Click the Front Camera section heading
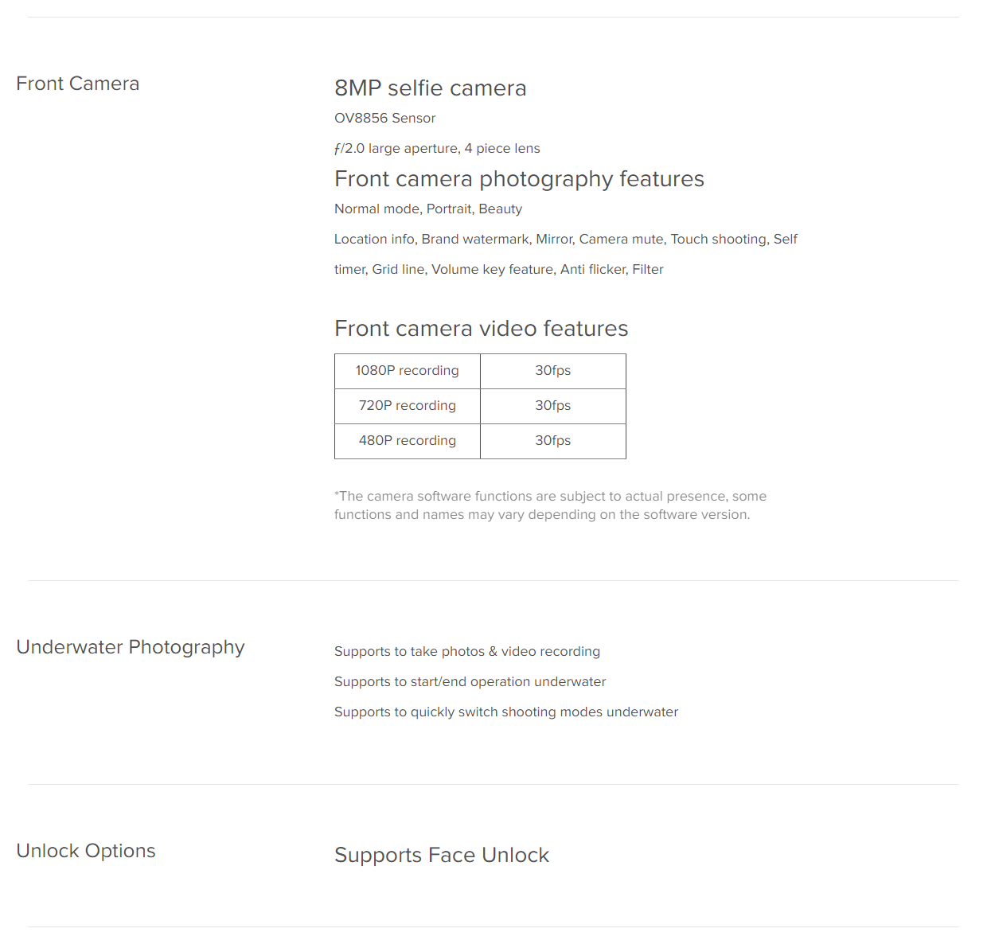The height and width of the screenshot is (940, 991). click(x=78, y=84)
